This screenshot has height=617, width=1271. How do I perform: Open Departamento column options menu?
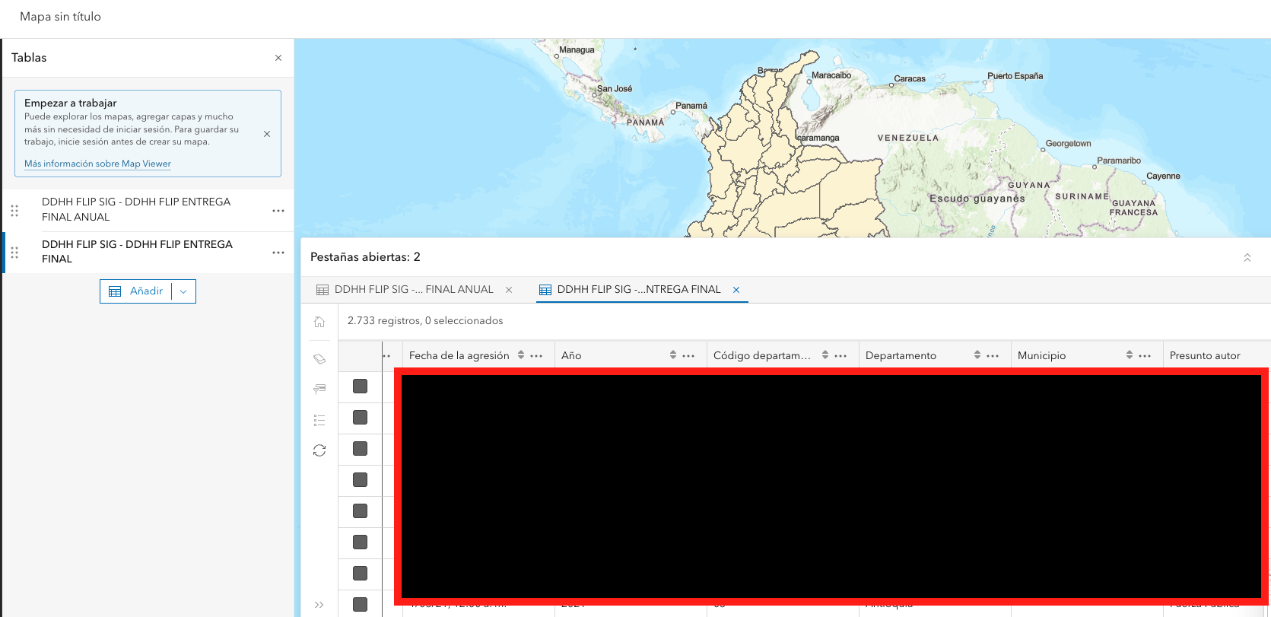pos(993,355)
